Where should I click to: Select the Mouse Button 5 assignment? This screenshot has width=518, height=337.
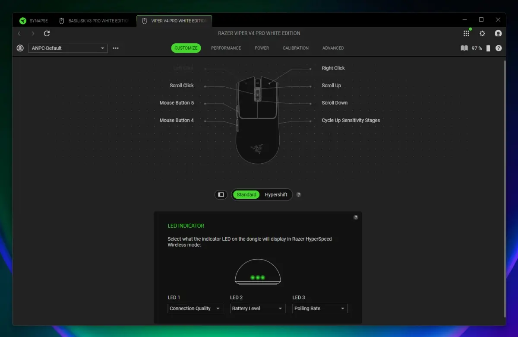177,103
